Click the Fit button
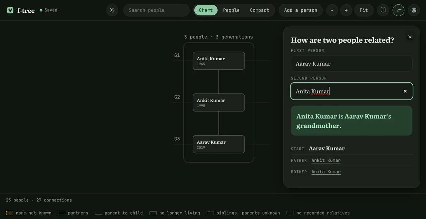 [364, 10]
